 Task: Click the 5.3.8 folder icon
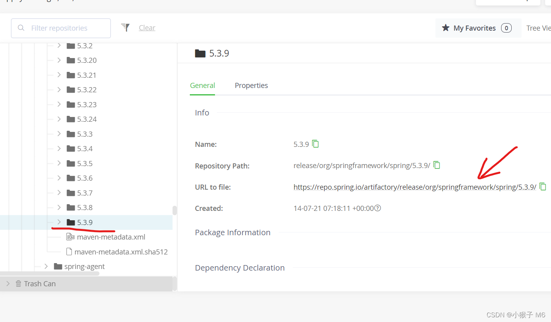[71, 207]
